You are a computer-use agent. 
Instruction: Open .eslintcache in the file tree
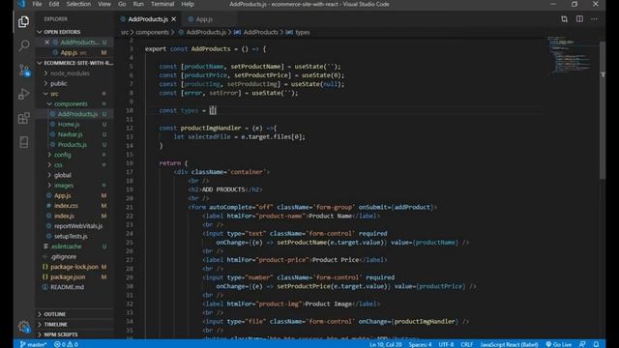66,246
